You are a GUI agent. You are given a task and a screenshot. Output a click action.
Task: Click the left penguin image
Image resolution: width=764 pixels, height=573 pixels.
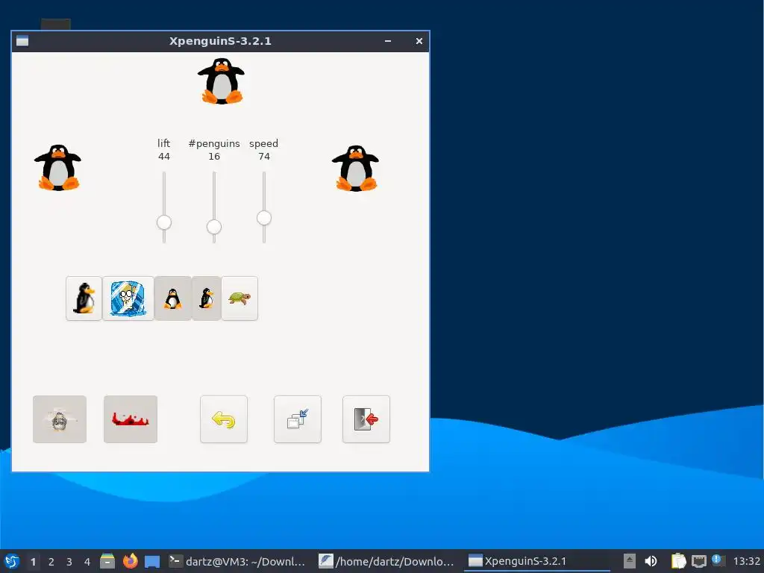58,168
